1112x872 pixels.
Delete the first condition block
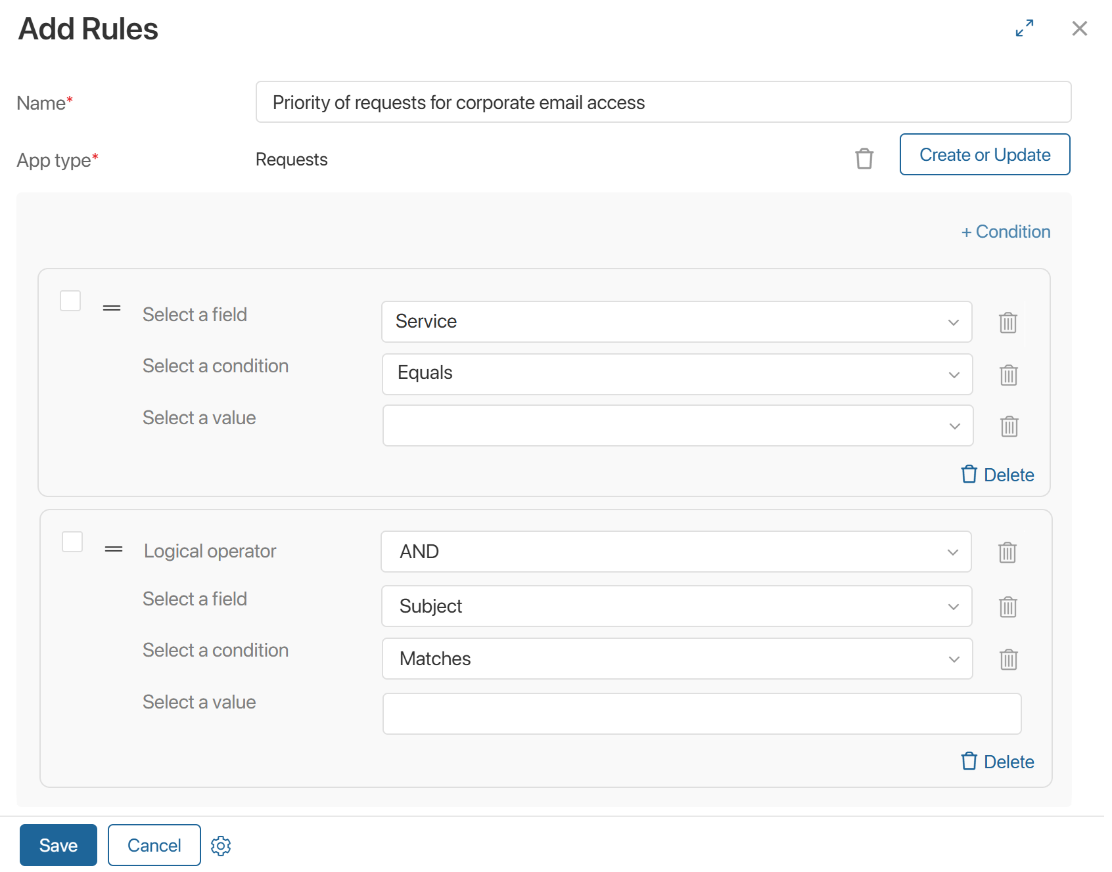point(997,475)
